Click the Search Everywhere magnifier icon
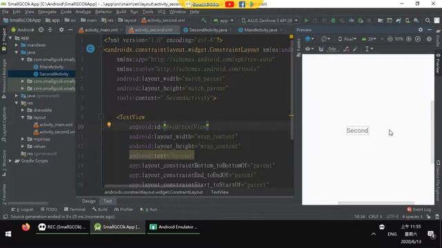 (x=427, y=21)
